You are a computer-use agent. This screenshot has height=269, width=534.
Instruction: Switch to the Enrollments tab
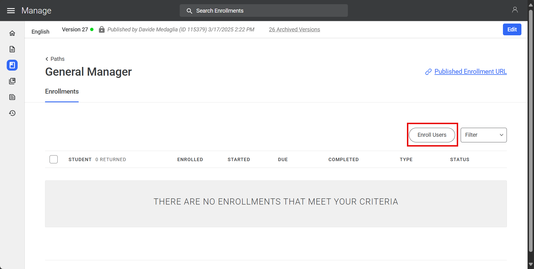tap(62, 91)
